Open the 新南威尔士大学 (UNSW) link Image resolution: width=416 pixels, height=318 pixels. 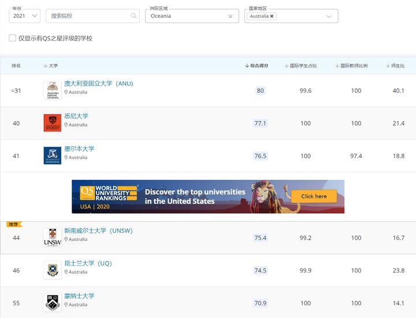tap(98, 230)
